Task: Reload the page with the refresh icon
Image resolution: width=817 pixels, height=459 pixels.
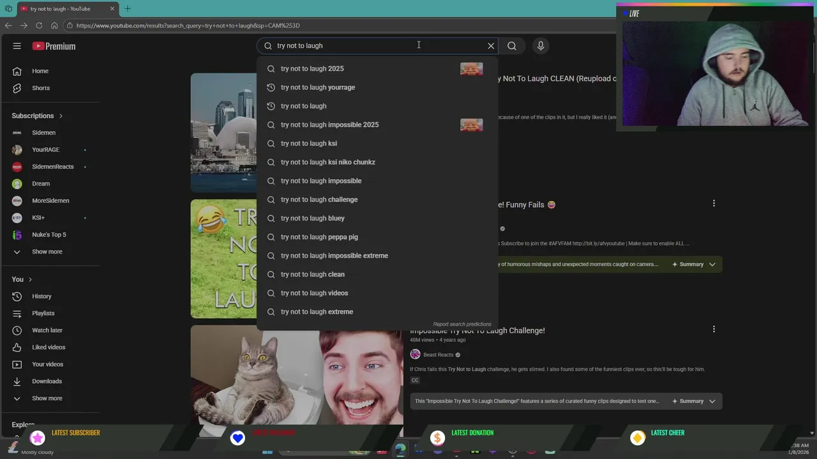Action: pyautogui.click(x=39, y=25)
